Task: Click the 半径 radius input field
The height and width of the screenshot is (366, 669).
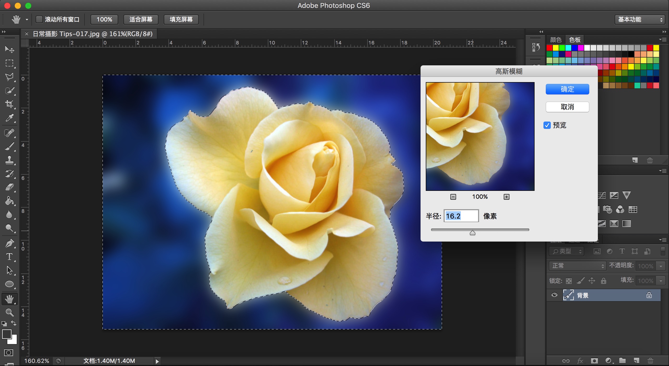Action: click(461, 216)
